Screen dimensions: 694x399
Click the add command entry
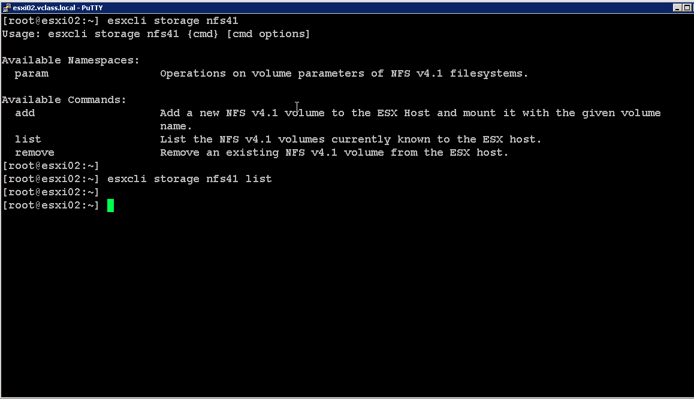pyautogui.click(x=26, y=113)
